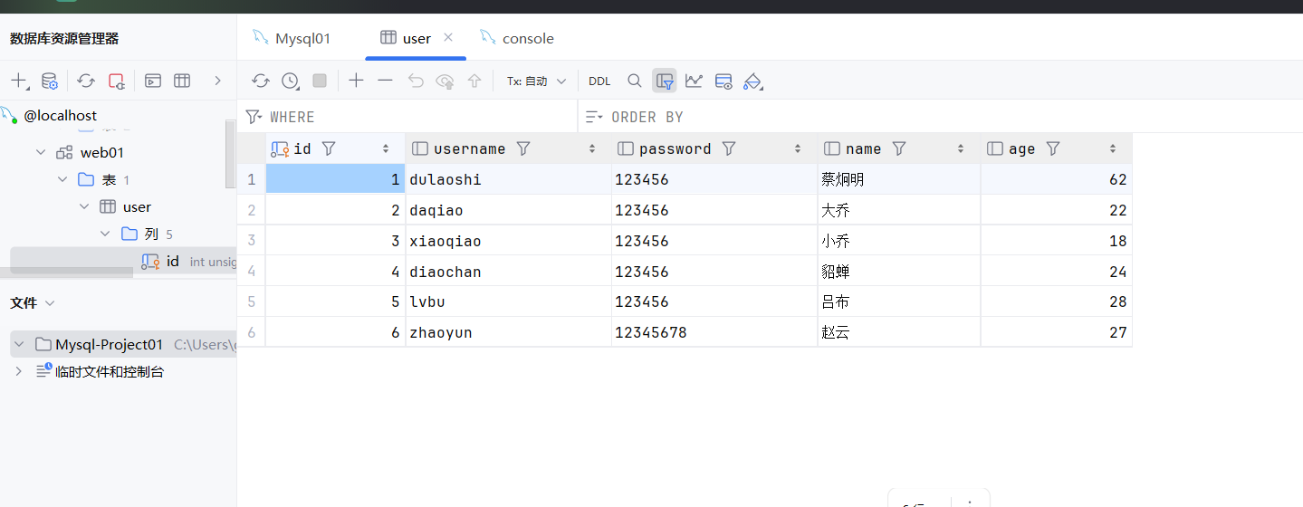Open the Tx transaction mode dropdown
Screen dimensions: 1303x507
click(536, 81)
